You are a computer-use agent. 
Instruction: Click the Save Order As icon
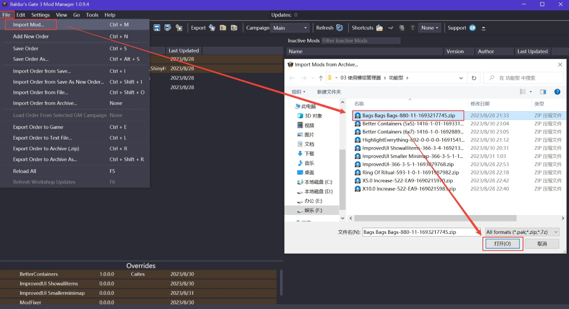point(168,28)
